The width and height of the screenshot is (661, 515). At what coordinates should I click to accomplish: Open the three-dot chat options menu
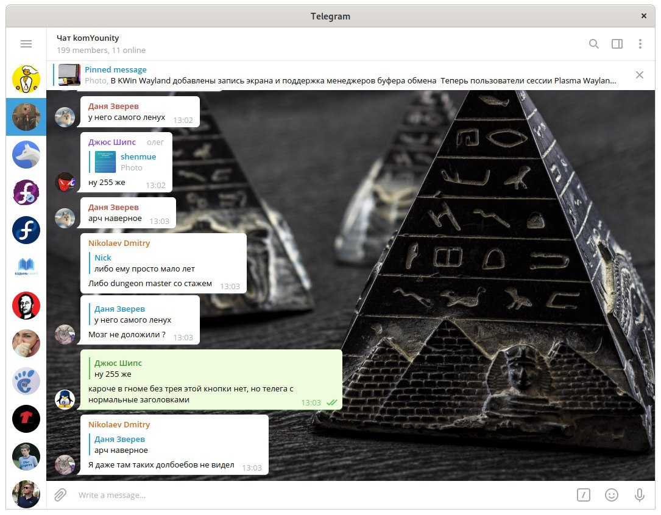(640, 44)
